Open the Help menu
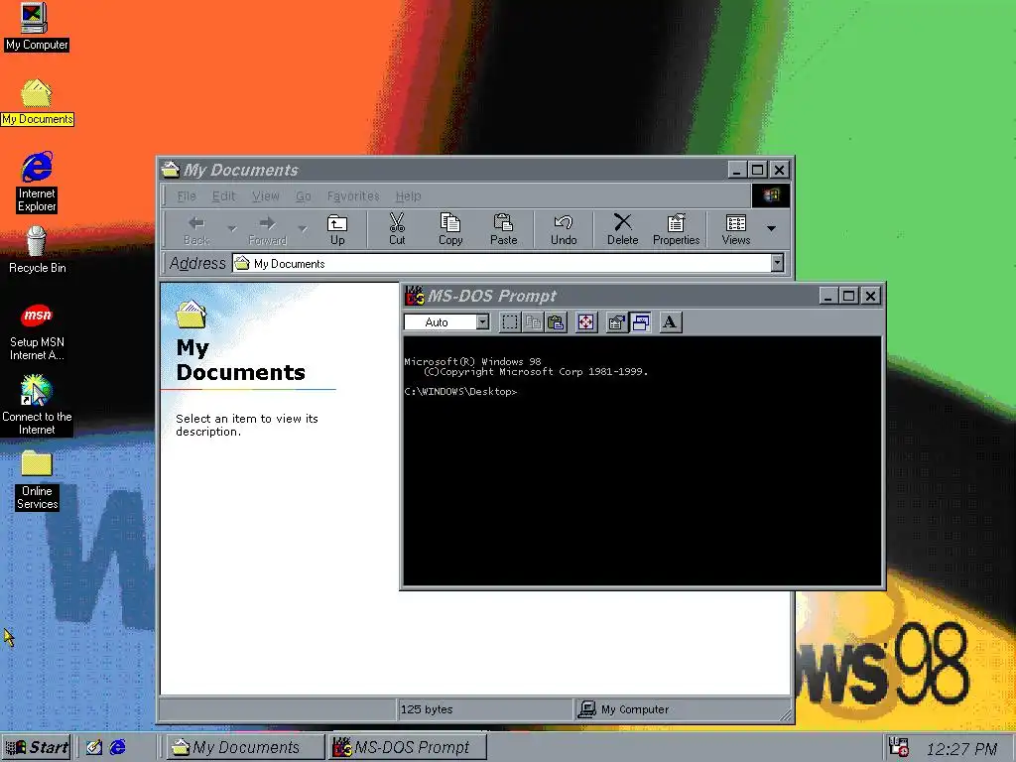 point(408,195)
